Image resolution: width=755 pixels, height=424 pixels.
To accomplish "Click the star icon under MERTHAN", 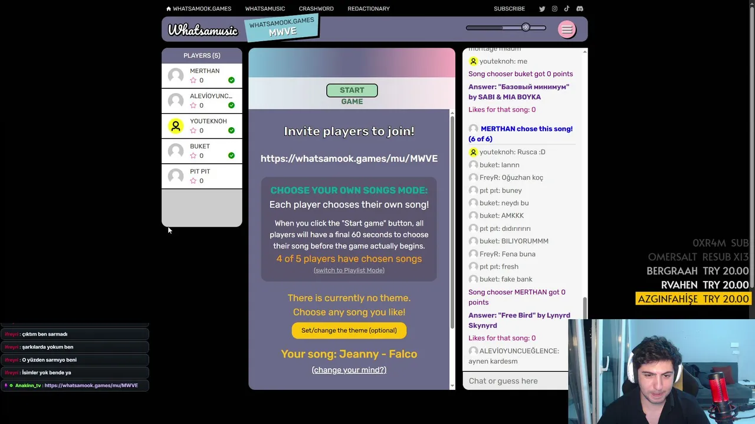I will pyautogui.click(x=193, y=81).
